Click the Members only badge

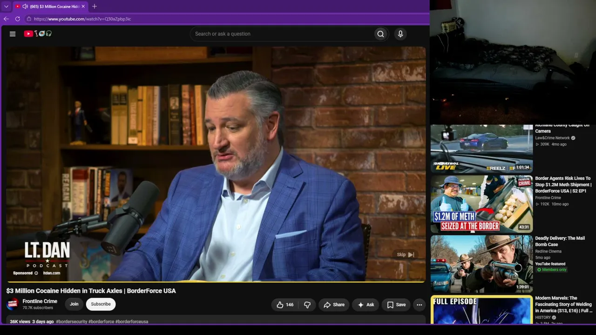pos(552,270)
